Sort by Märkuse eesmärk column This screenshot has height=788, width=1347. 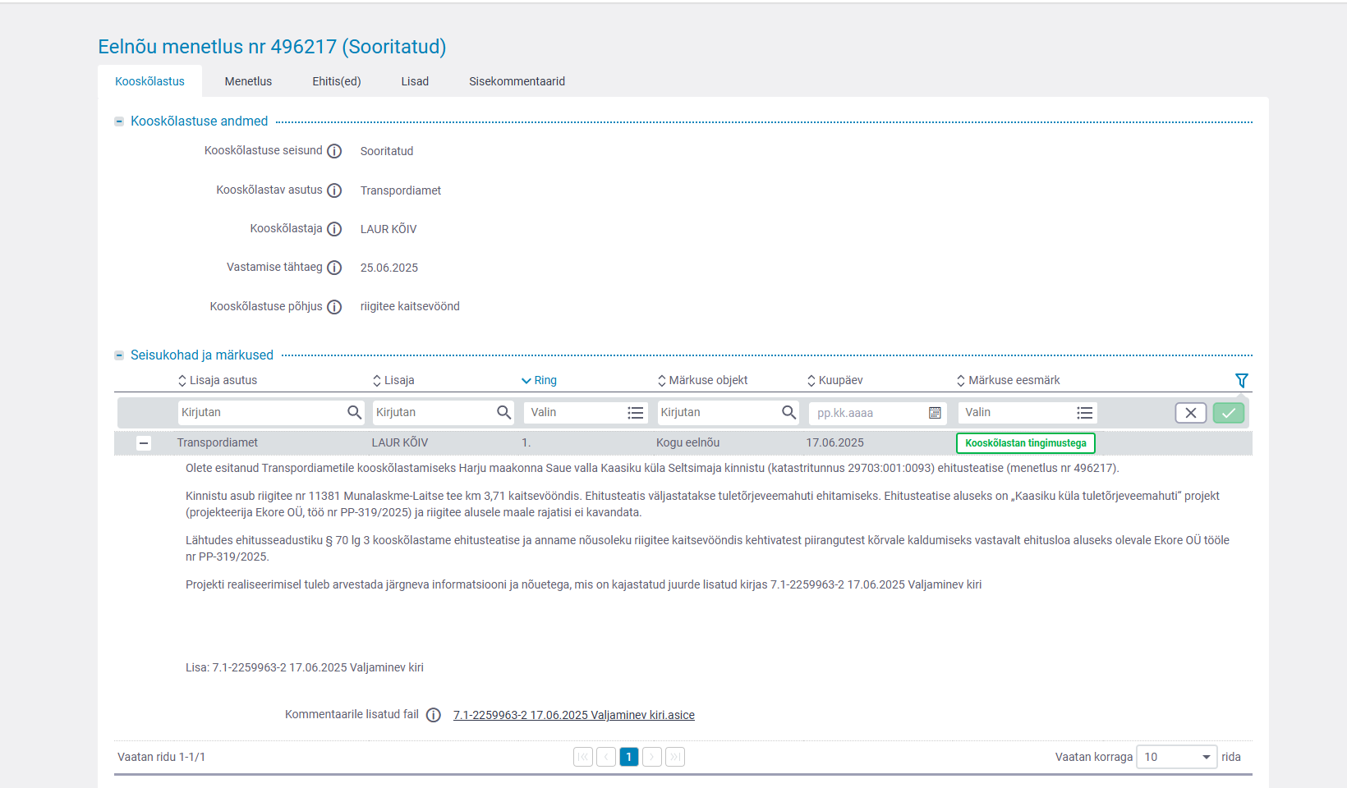pos(1008,380)
